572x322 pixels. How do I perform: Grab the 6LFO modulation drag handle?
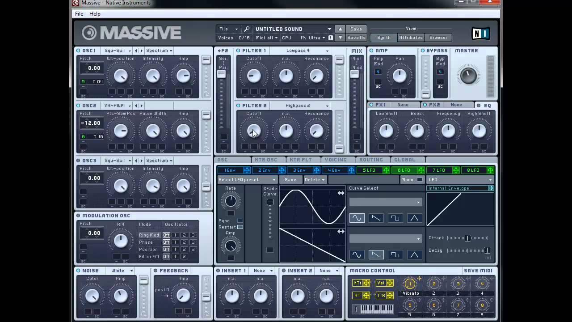pyautogui.click(x=421, y=170)
